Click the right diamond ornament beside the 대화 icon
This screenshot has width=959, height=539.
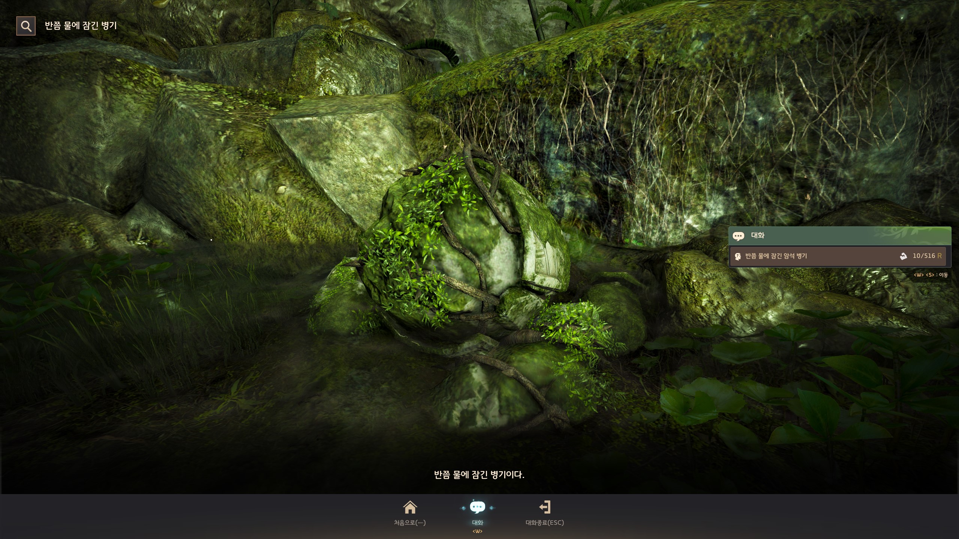point(491,508)
